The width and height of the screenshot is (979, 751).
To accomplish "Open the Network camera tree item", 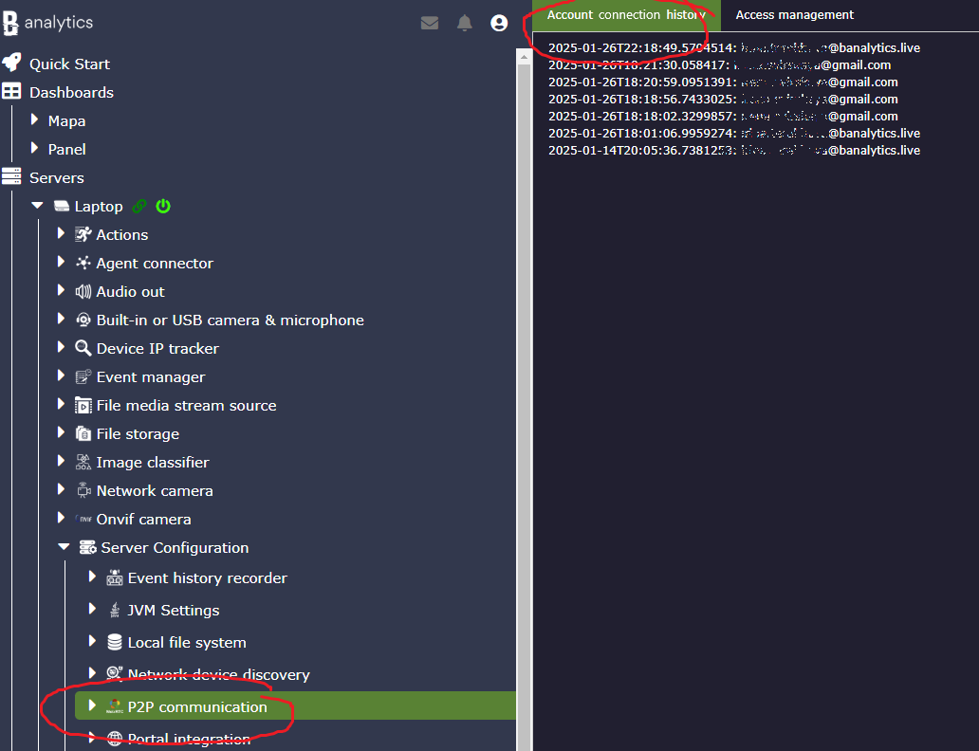I will [154, 490].
